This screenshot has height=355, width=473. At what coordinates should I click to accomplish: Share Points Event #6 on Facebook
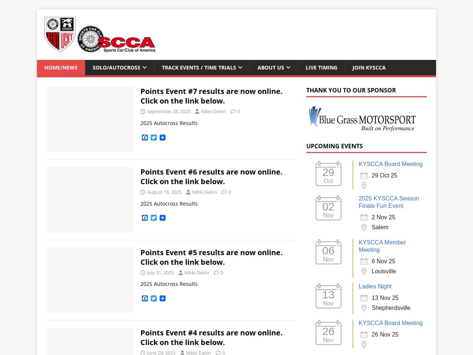[x=145, y=218]
